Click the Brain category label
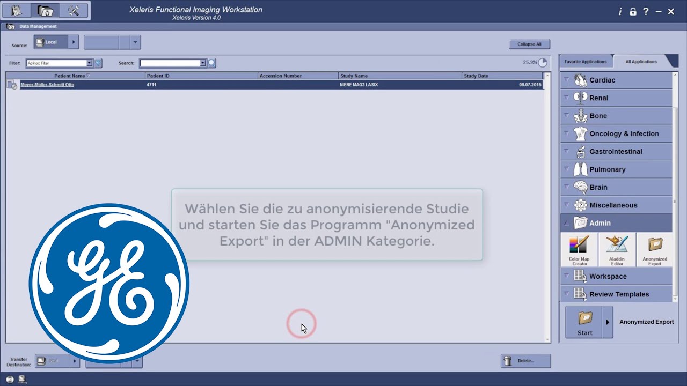The height and width of the screenshot is (386, 687). pyautogui.click(x=598, y=187)
